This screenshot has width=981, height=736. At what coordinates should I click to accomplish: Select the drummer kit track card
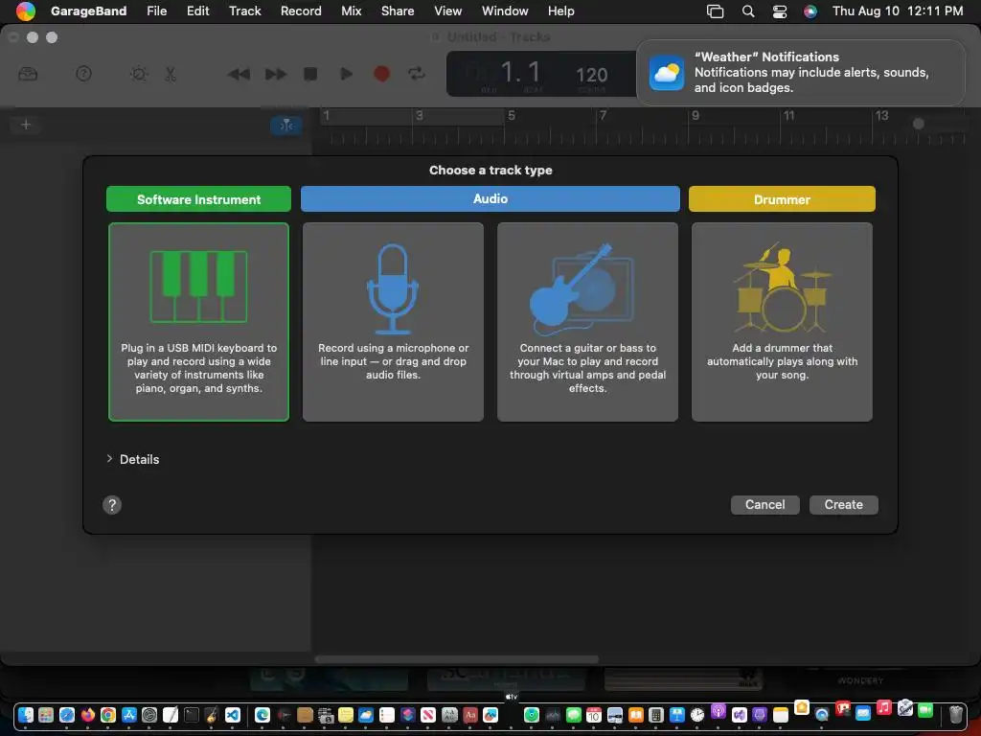tap(782, 322)
